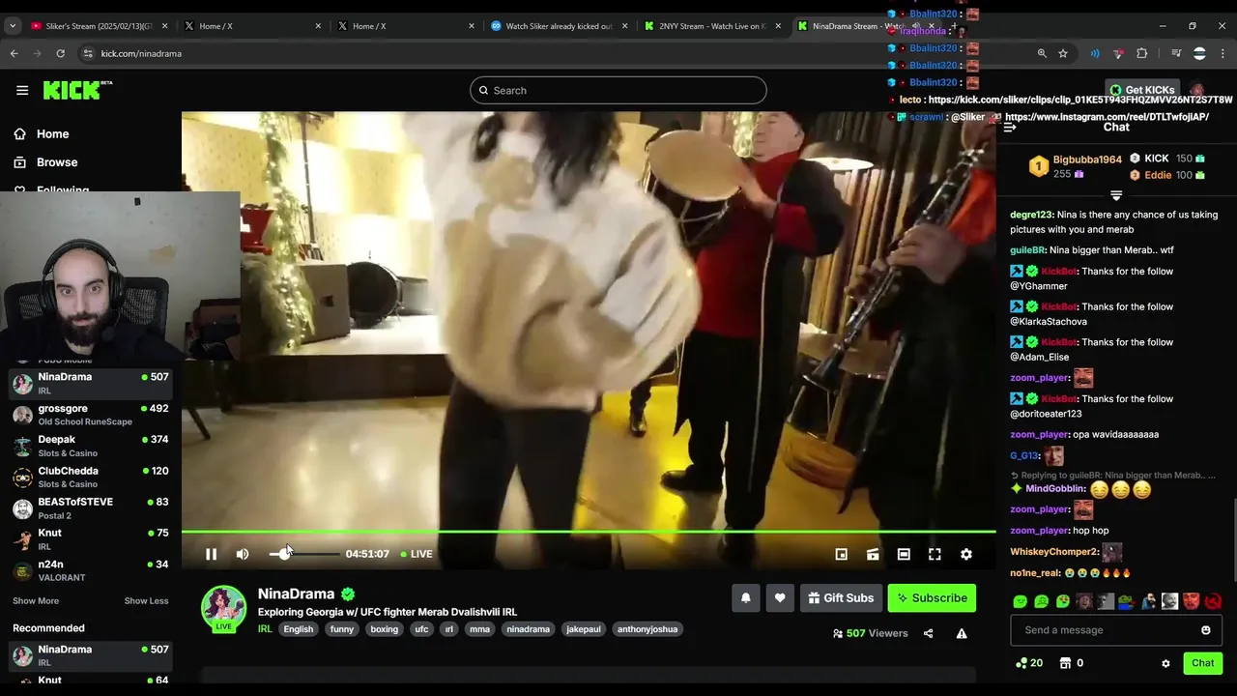Image resolution: width=1237 pixels, height=696 pixels.
Task: Toggle theater mode
Action: [x=904, y=554]
